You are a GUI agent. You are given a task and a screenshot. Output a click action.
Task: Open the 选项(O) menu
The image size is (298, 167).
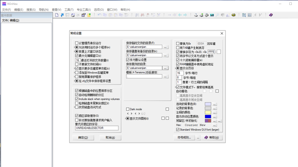[x=99, y=9]
